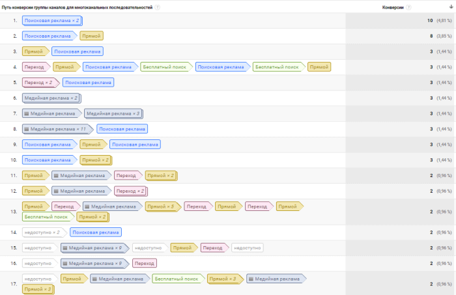Image resolution: width=456 pixels, height=295 pixels.
Task: Select Бесплатный поиск chip in row 13
Action: [x=48, y=217]
